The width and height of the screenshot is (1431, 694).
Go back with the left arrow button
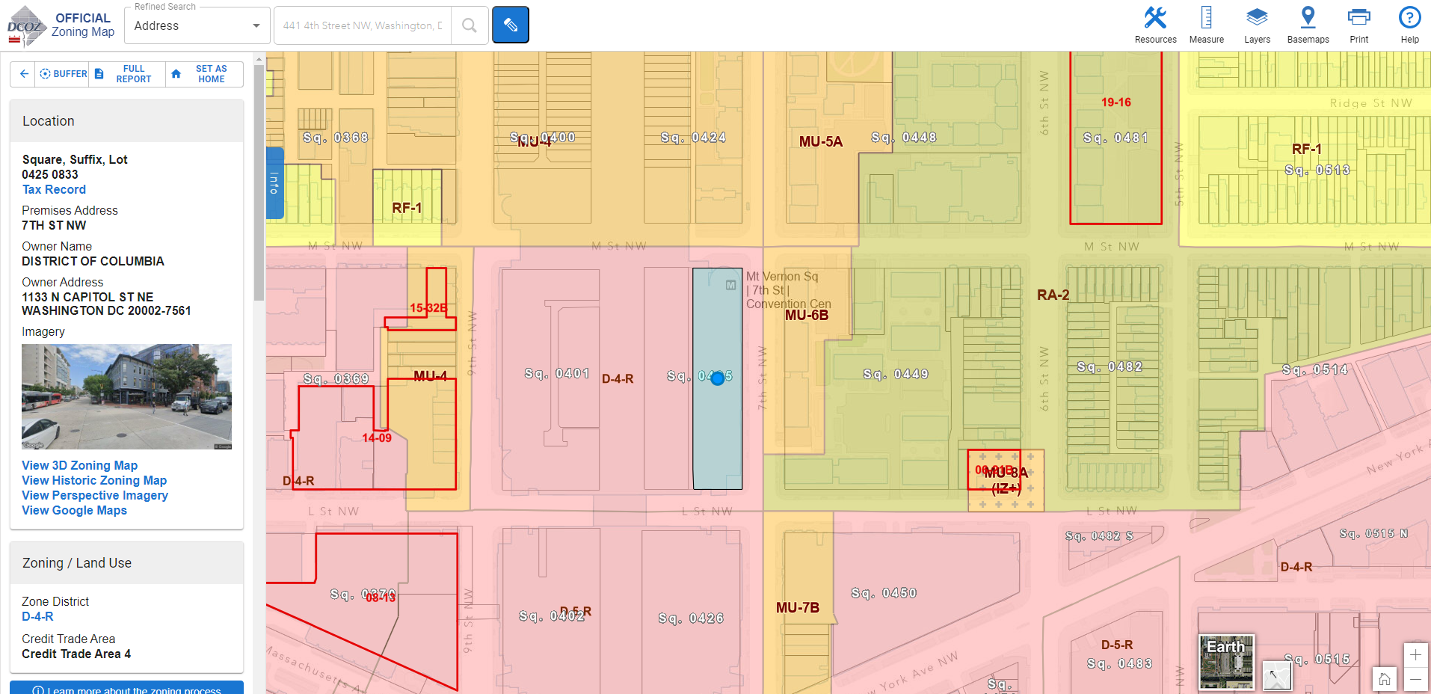pos(24,74)
